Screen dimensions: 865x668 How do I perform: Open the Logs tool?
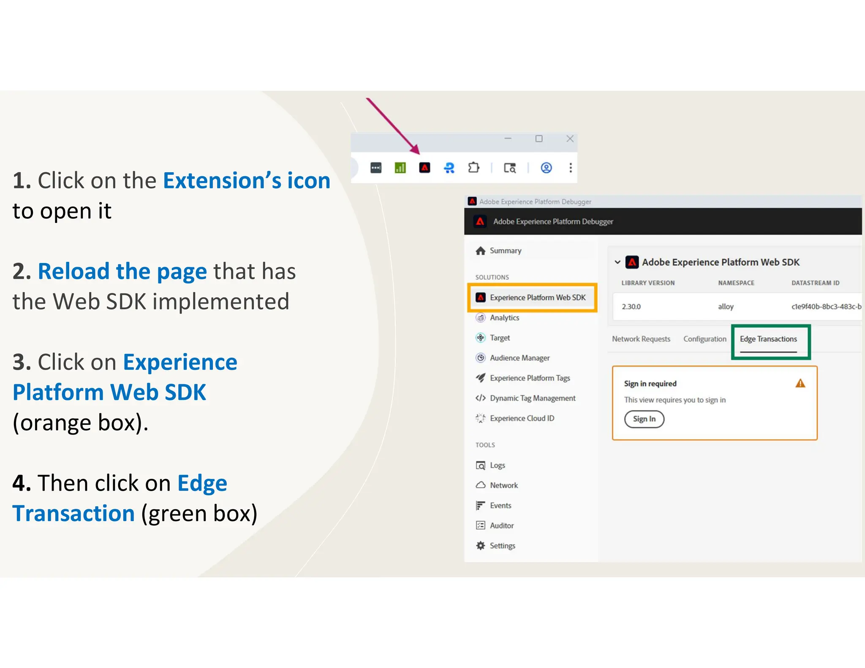[x=490, y=465]
